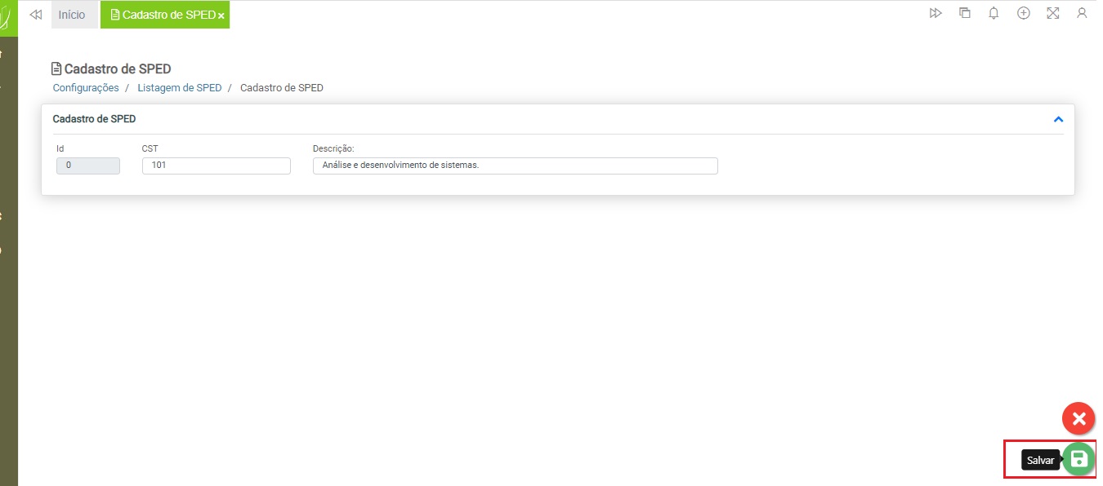This screenshot has width=1103, height=486.
Task: Open the Configurações breadcrumb link
Action: click(86, 87)
